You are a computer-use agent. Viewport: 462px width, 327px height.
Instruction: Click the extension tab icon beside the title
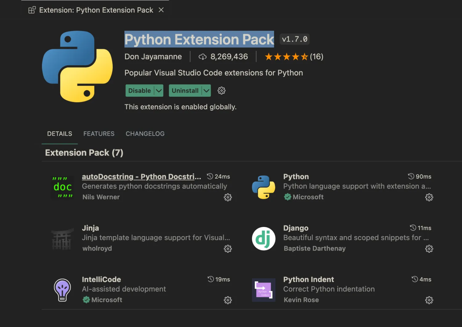point(32,10)
